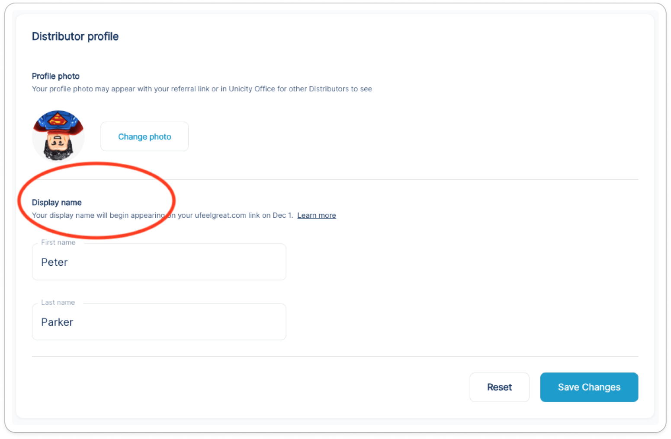Click the ufeelgreat.com text in description
The width and height of the screenshot is (671, 439).
click(221, 215)
